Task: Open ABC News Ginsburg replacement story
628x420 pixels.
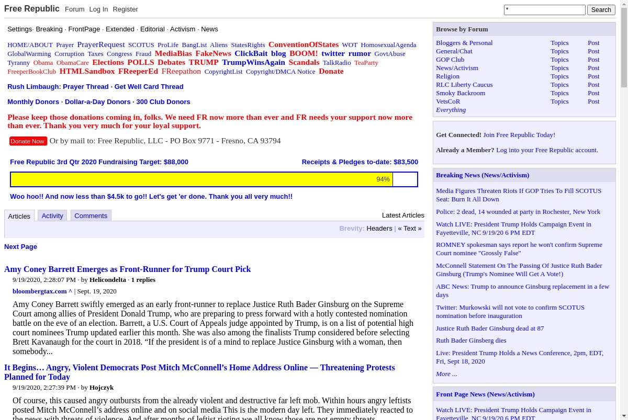Action: point(522,291)
